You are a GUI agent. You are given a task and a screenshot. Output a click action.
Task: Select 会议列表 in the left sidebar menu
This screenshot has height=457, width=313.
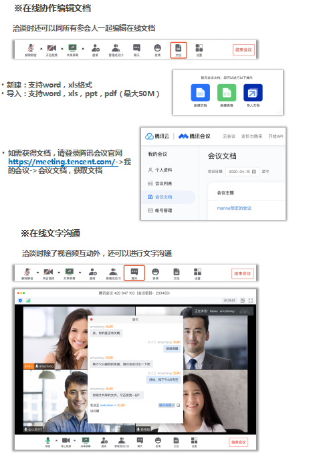163,183
